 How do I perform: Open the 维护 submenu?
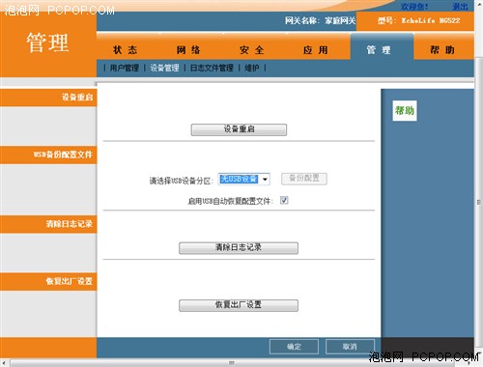point(252,68)
